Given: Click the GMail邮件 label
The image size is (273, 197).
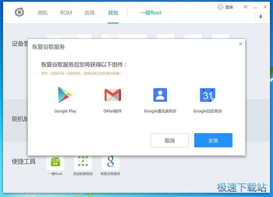Looking at the screenshot, I should [113, 111].
